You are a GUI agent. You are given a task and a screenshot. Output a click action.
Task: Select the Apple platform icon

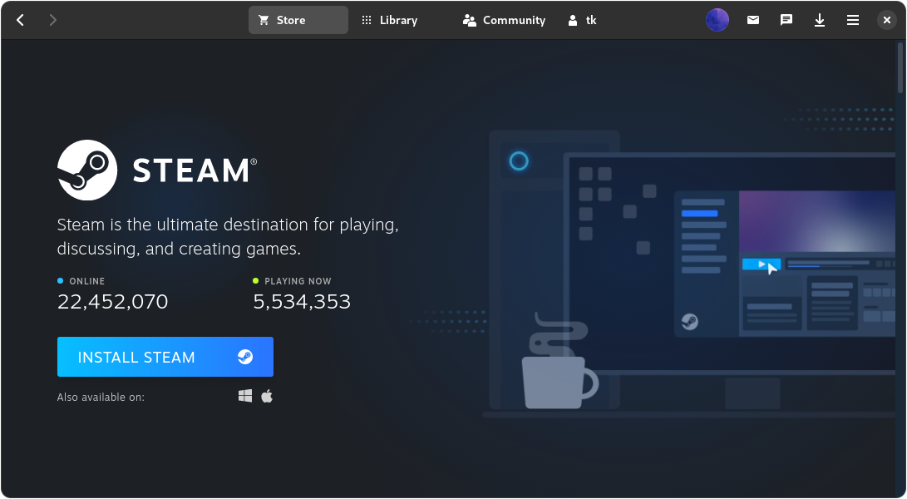click(x=267, y=396)
